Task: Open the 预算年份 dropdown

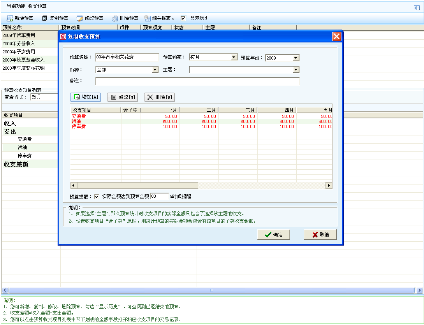Action: [x=296, y=58]
